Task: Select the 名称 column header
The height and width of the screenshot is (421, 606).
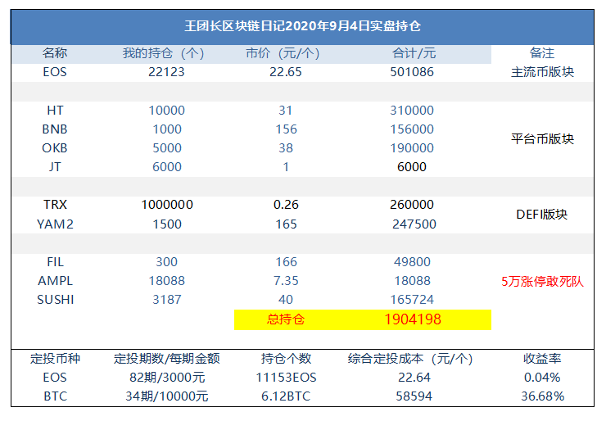Action: coord(55,53)
